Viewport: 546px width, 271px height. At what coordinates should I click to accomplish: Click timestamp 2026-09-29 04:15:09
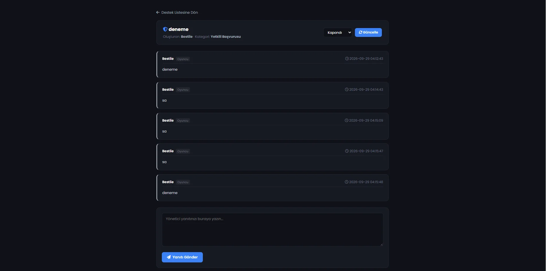pyautogui.click(x=366, y=120)
